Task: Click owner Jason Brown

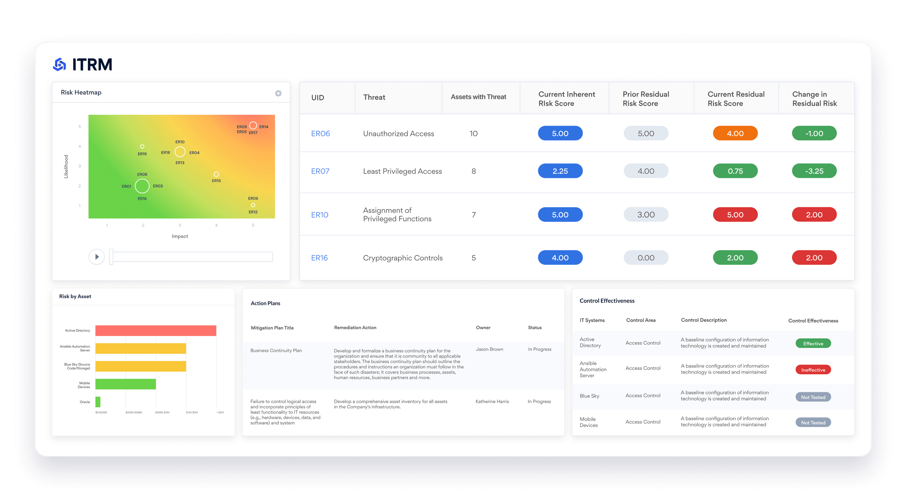Action: coord(489,349)
